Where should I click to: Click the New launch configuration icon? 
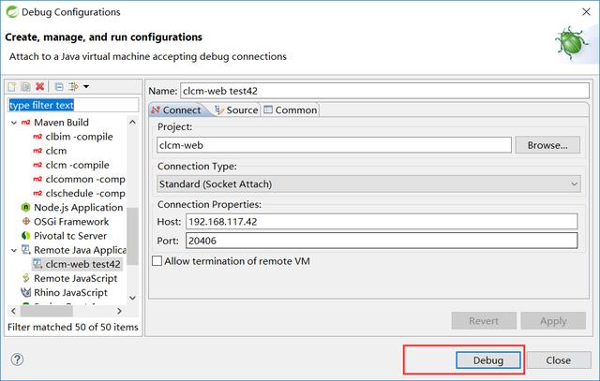click(x=12, y=87)
